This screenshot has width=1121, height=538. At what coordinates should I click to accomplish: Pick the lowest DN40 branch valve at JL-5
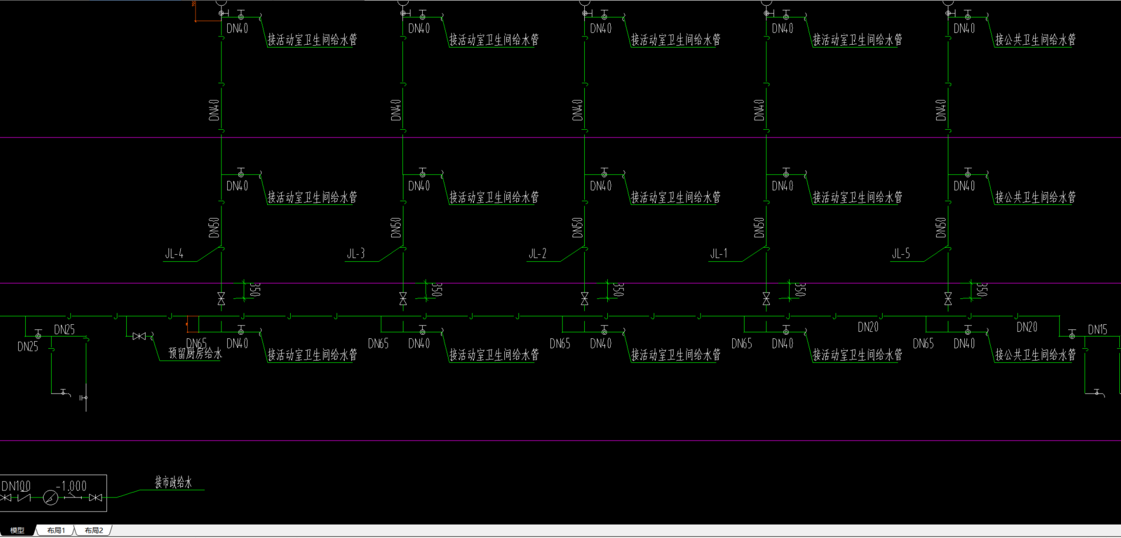tap(968, 330)
